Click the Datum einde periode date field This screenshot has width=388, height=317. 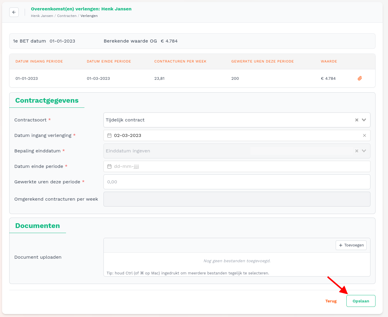coord(237,166)
